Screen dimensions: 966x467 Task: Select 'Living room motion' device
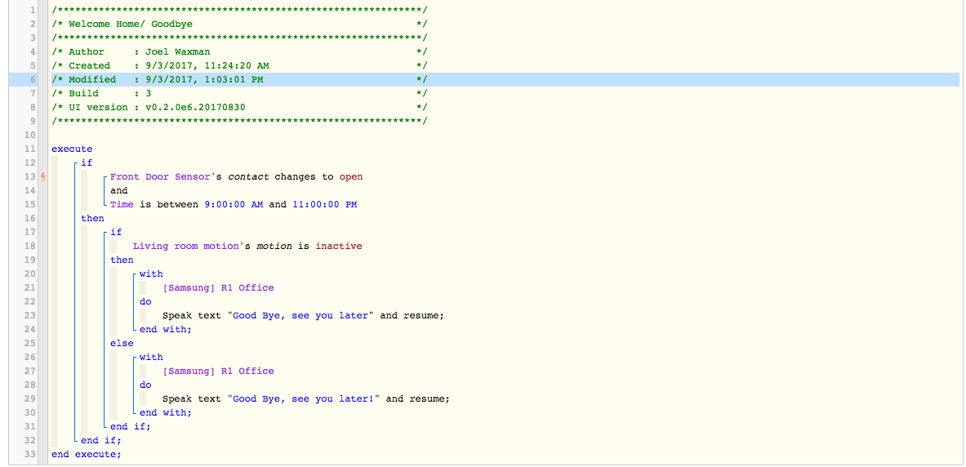pyautogui.click(x=185, y=246)
